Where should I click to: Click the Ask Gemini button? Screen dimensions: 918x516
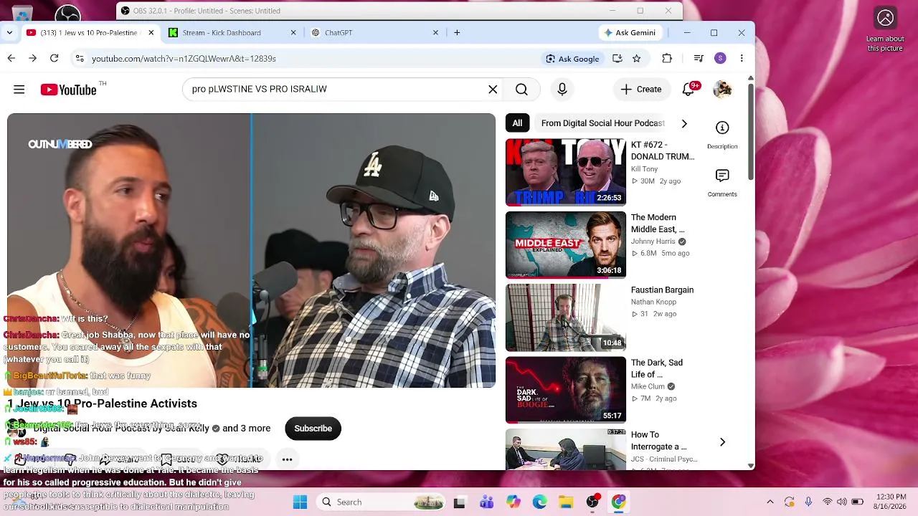(629, 32)
